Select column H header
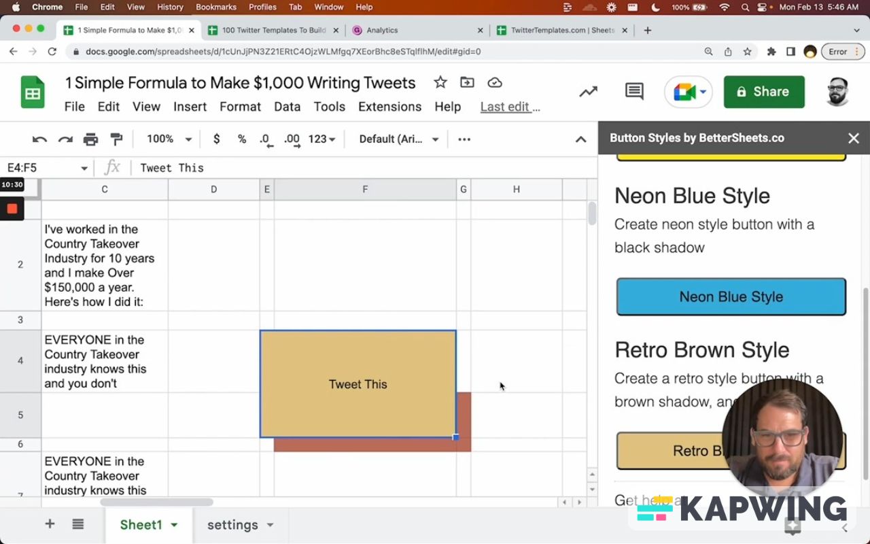The width and height of the screenshot is (870, 544). coord(517,189)
